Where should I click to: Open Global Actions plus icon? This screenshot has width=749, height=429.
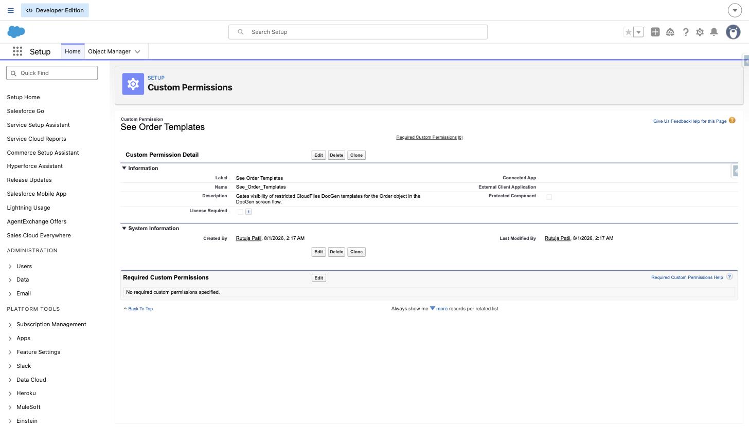(x=655, y=32)
